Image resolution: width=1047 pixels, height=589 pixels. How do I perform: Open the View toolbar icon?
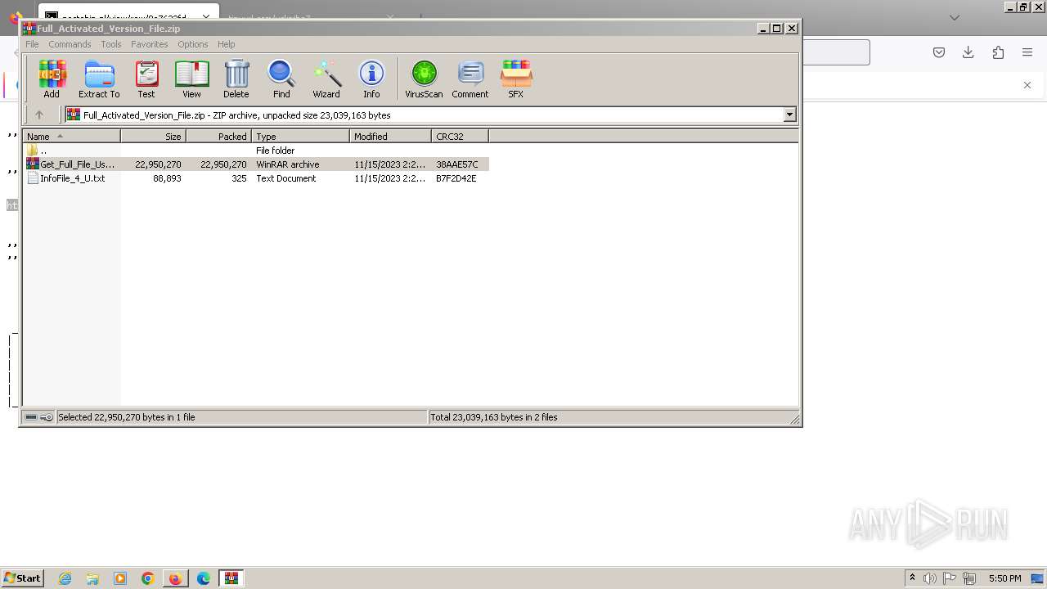(x=191, y=79)
